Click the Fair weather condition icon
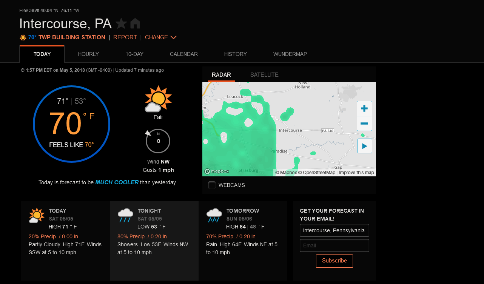This screenshot has width=484, height=284. [159, 99]
